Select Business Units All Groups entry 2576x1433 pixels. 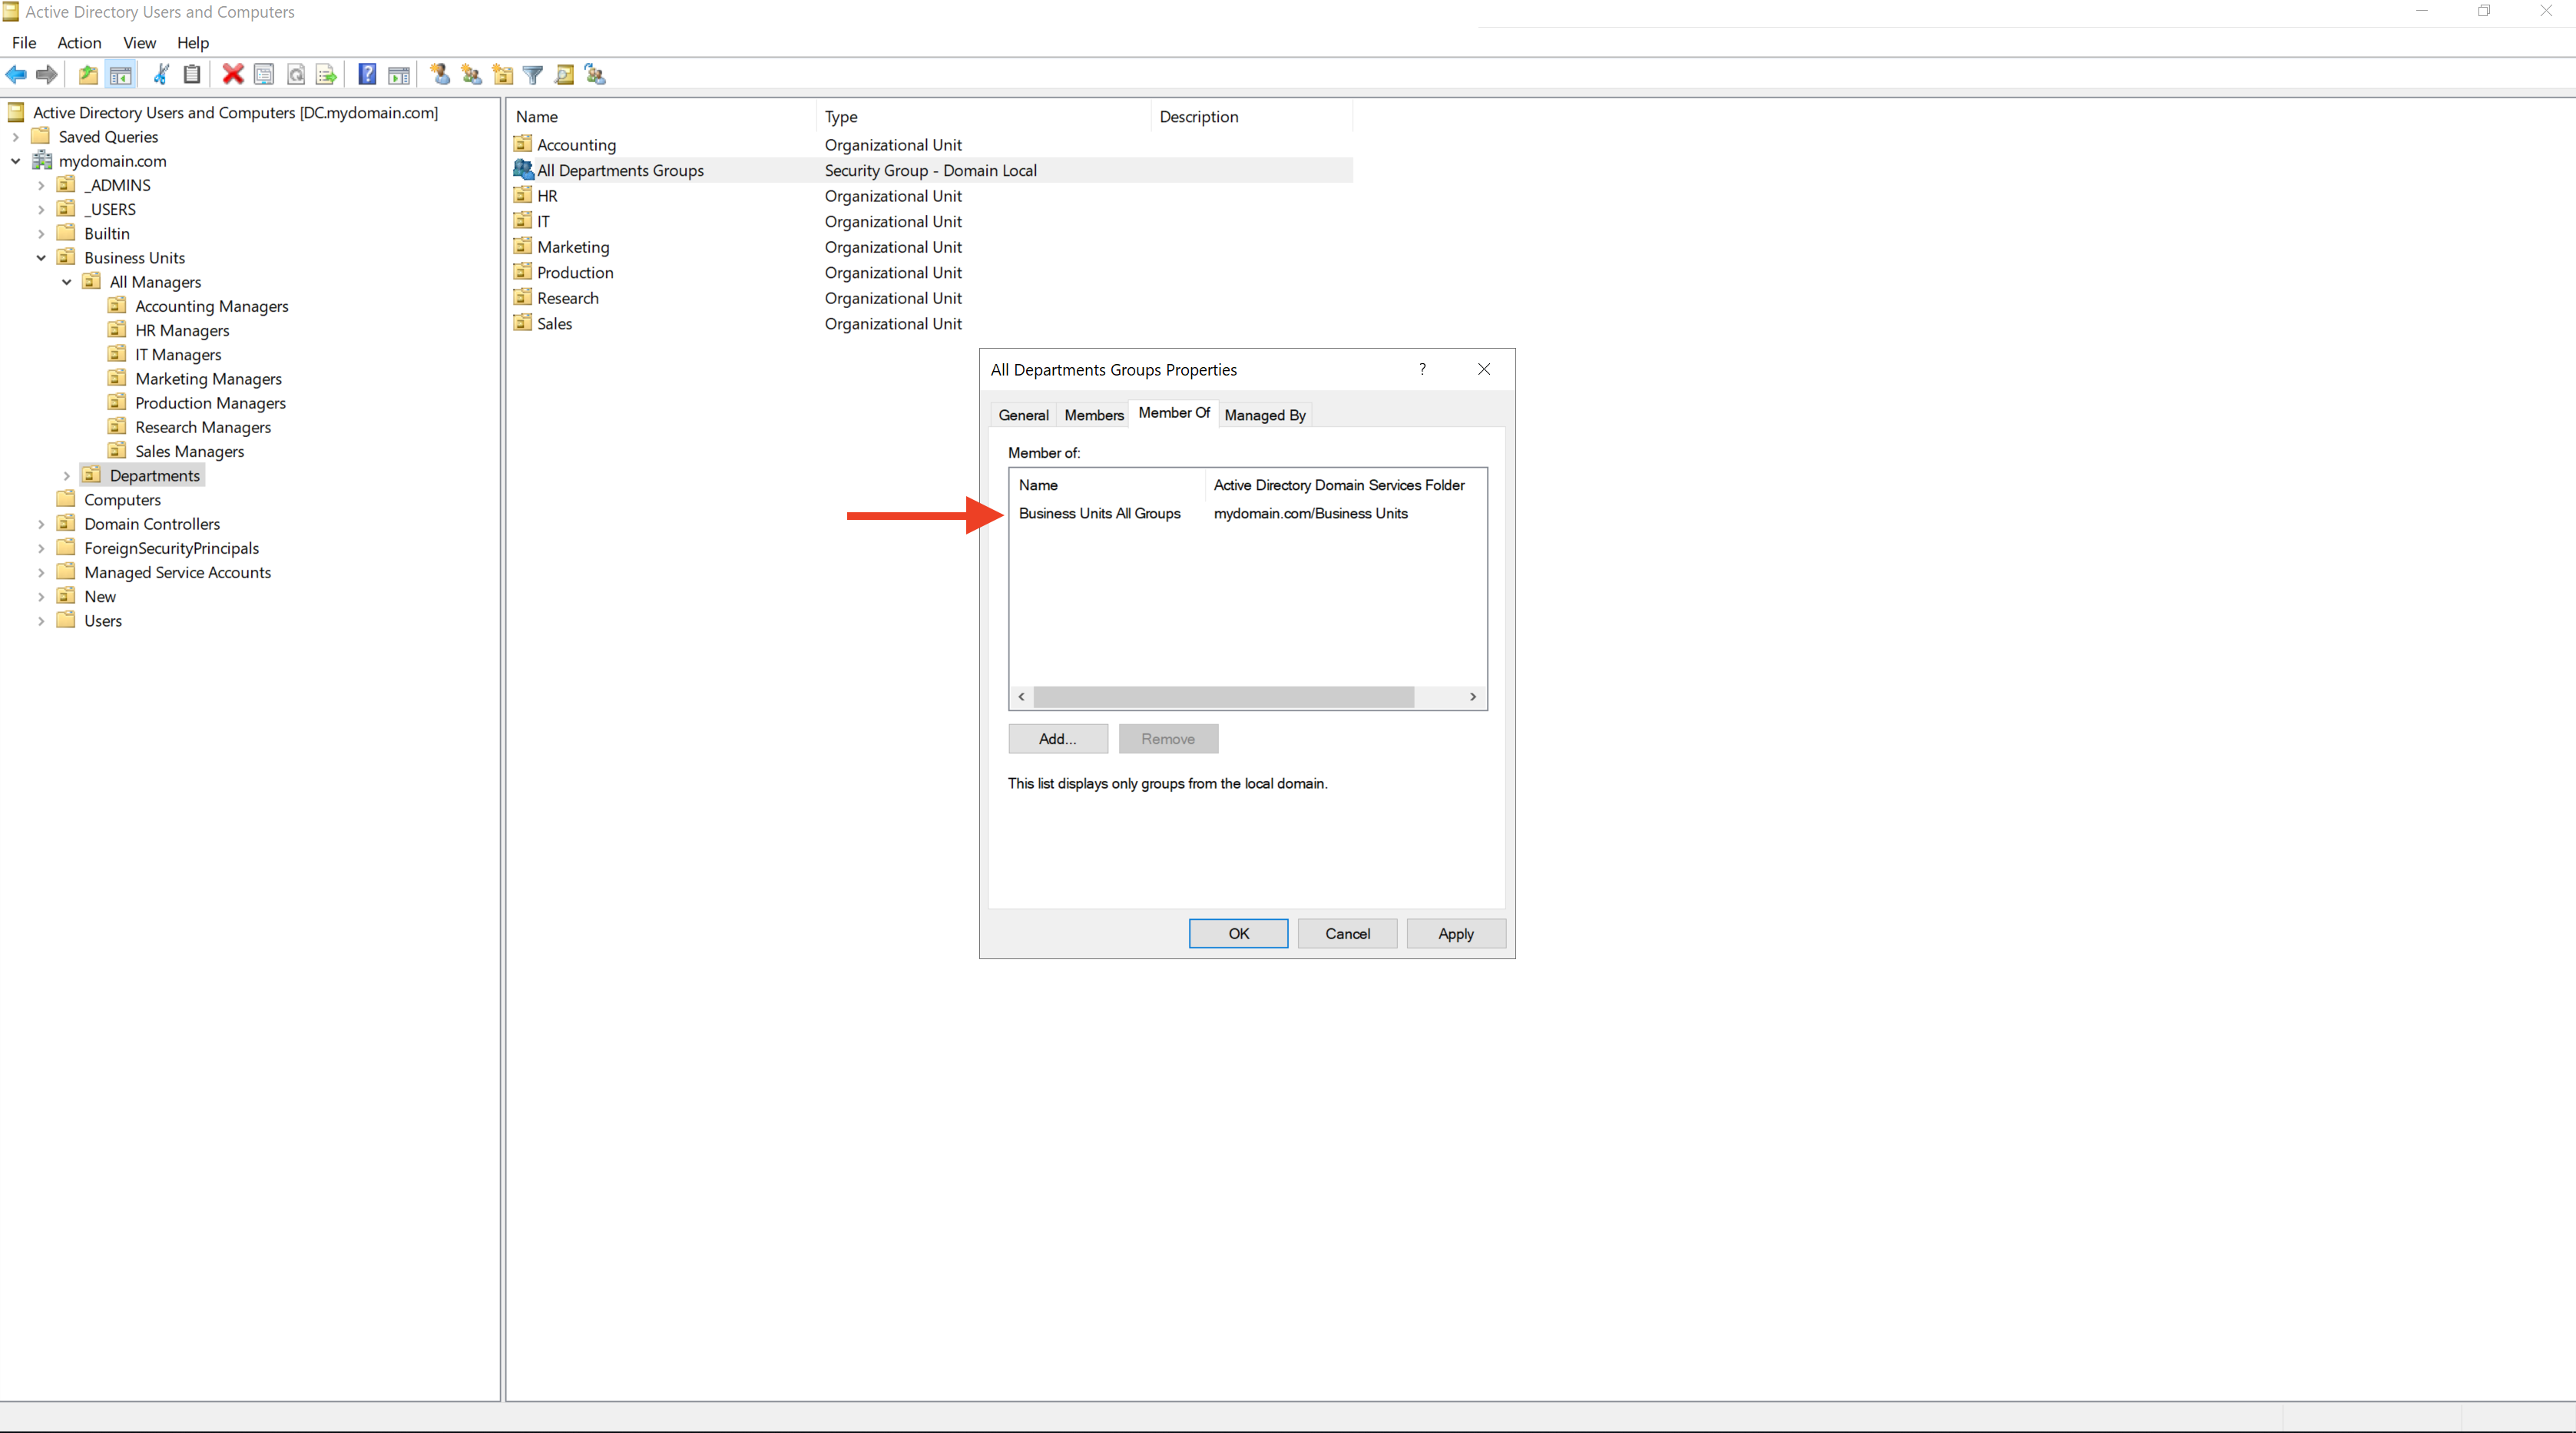tap(1099, 513)
